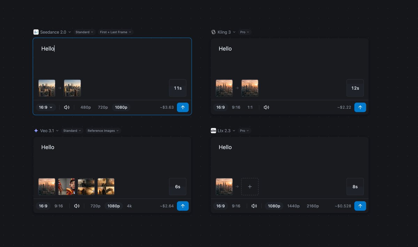Open the Standard dropdown beside Veo 3.1
Image resolution: width=418 pixels, height=247 pixels.
click(72, 131)
